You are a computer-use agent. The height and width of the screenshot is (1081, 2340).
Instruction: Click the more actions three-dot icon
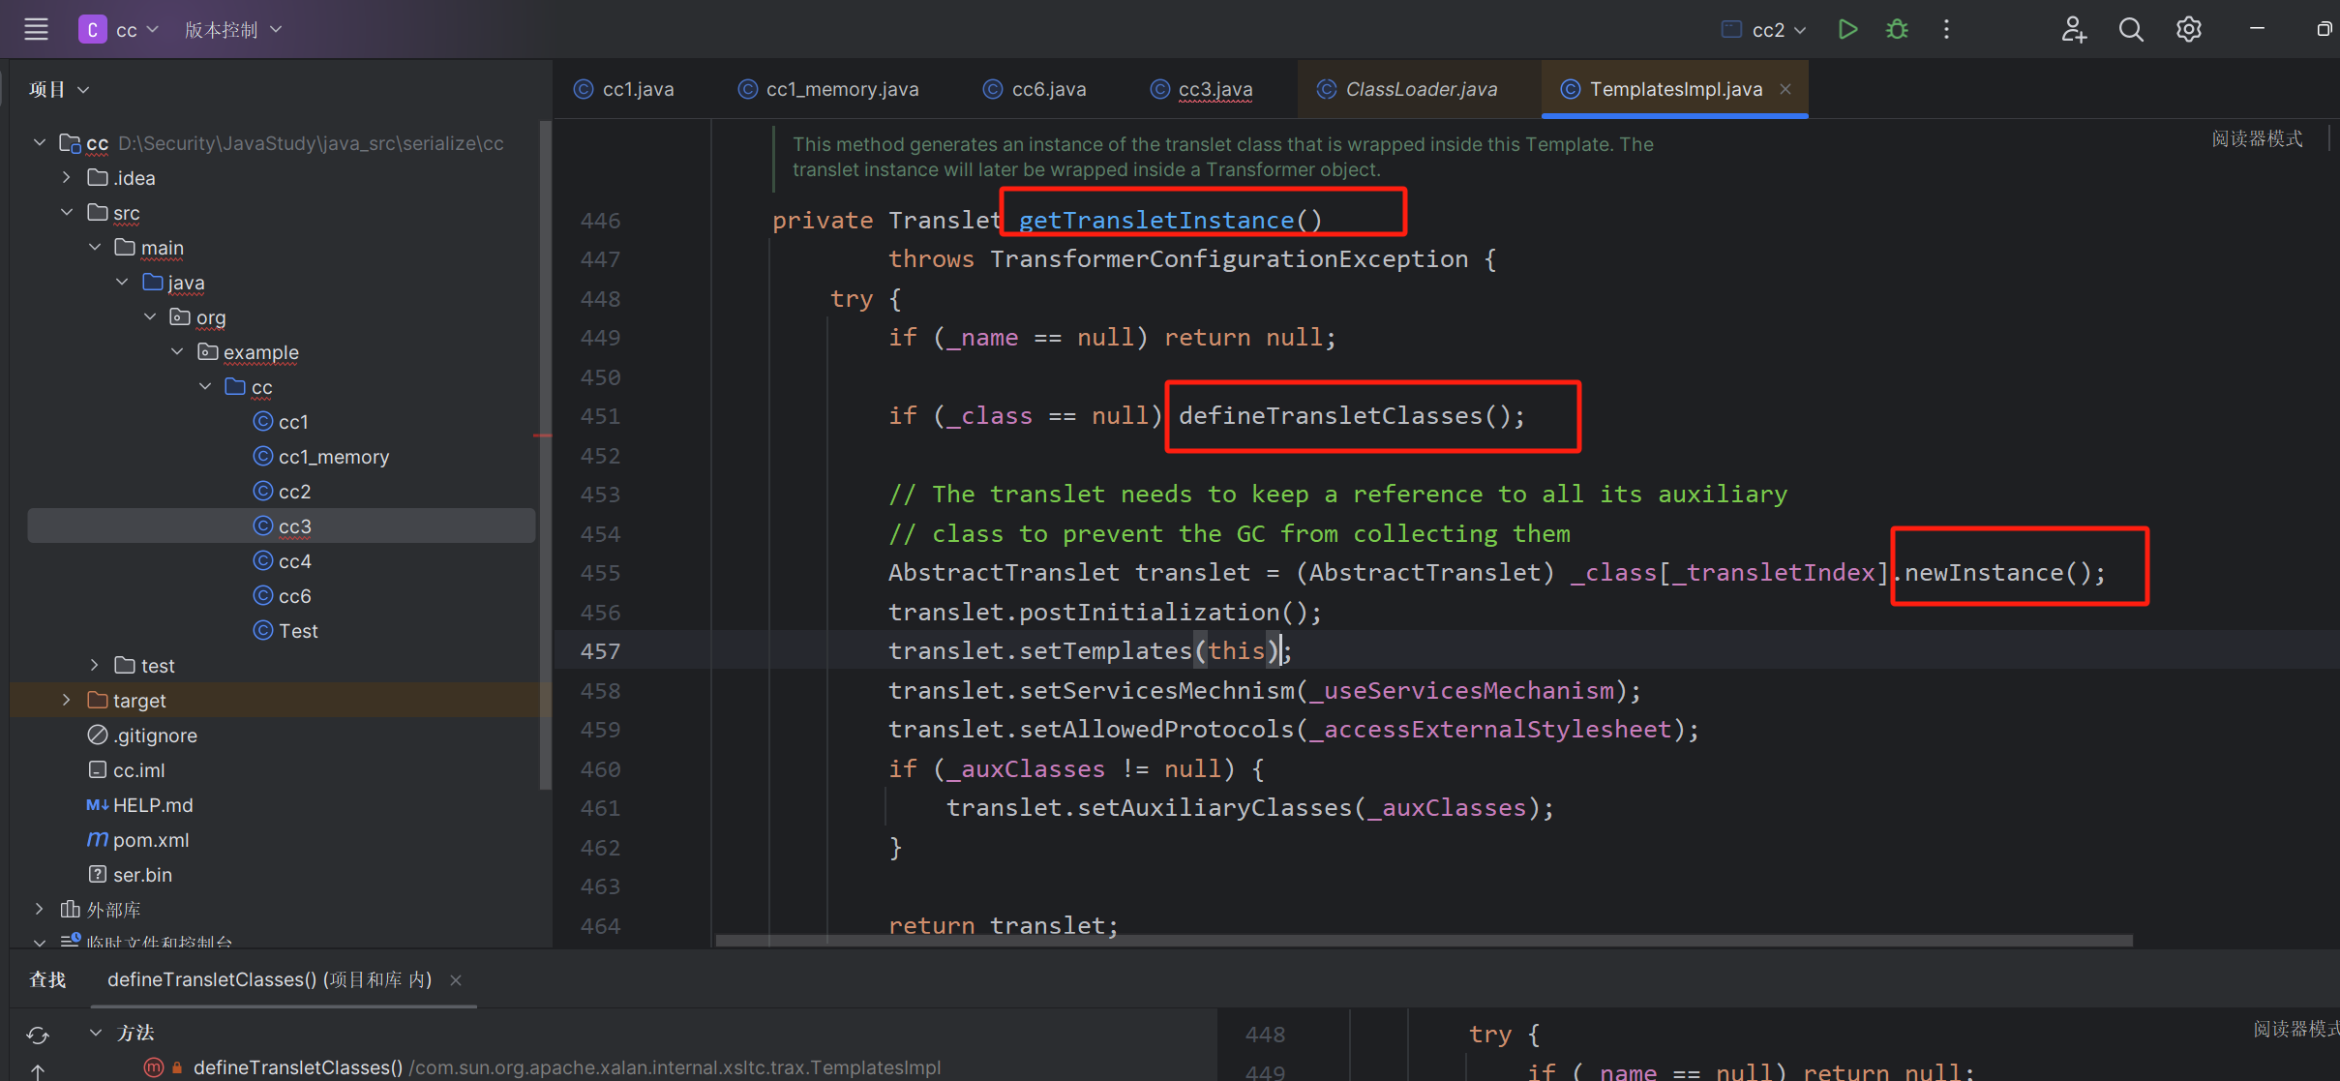pyautogui.click(x=1946, y=29)
